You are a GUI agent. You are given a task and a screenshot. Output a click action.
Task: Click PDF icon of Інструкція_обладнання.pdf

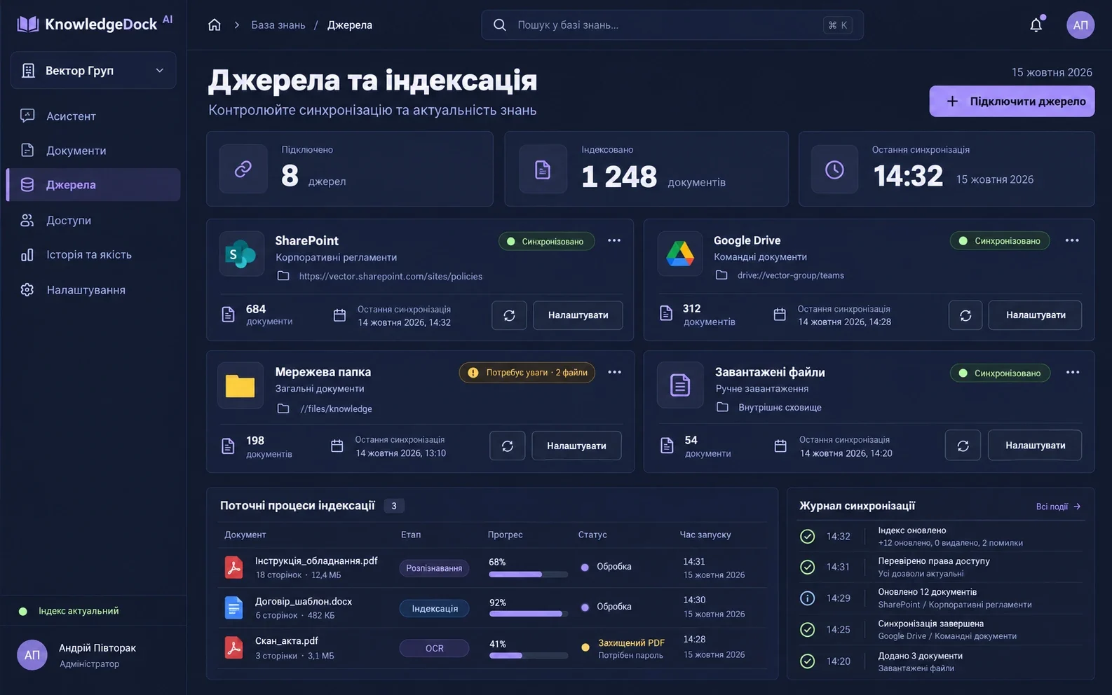pos(233,567)
